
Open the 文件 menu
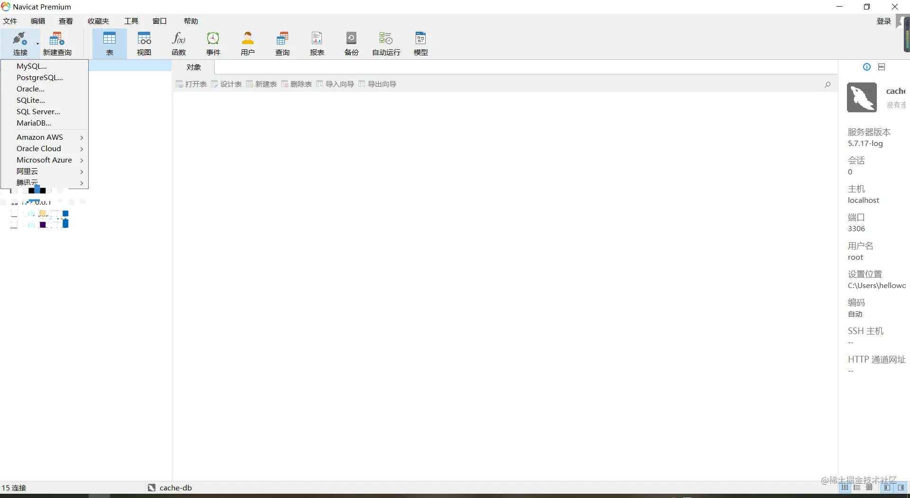click(10, 21)
